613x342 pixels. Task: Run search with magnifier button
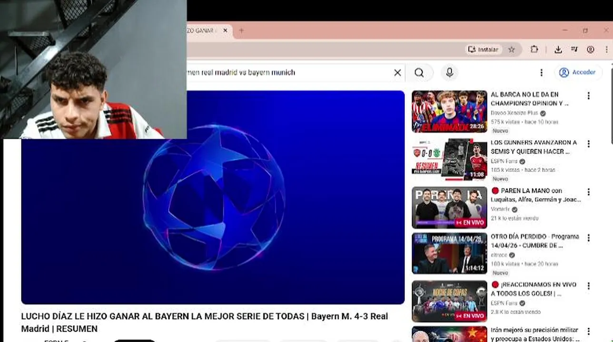pos(419,73)
